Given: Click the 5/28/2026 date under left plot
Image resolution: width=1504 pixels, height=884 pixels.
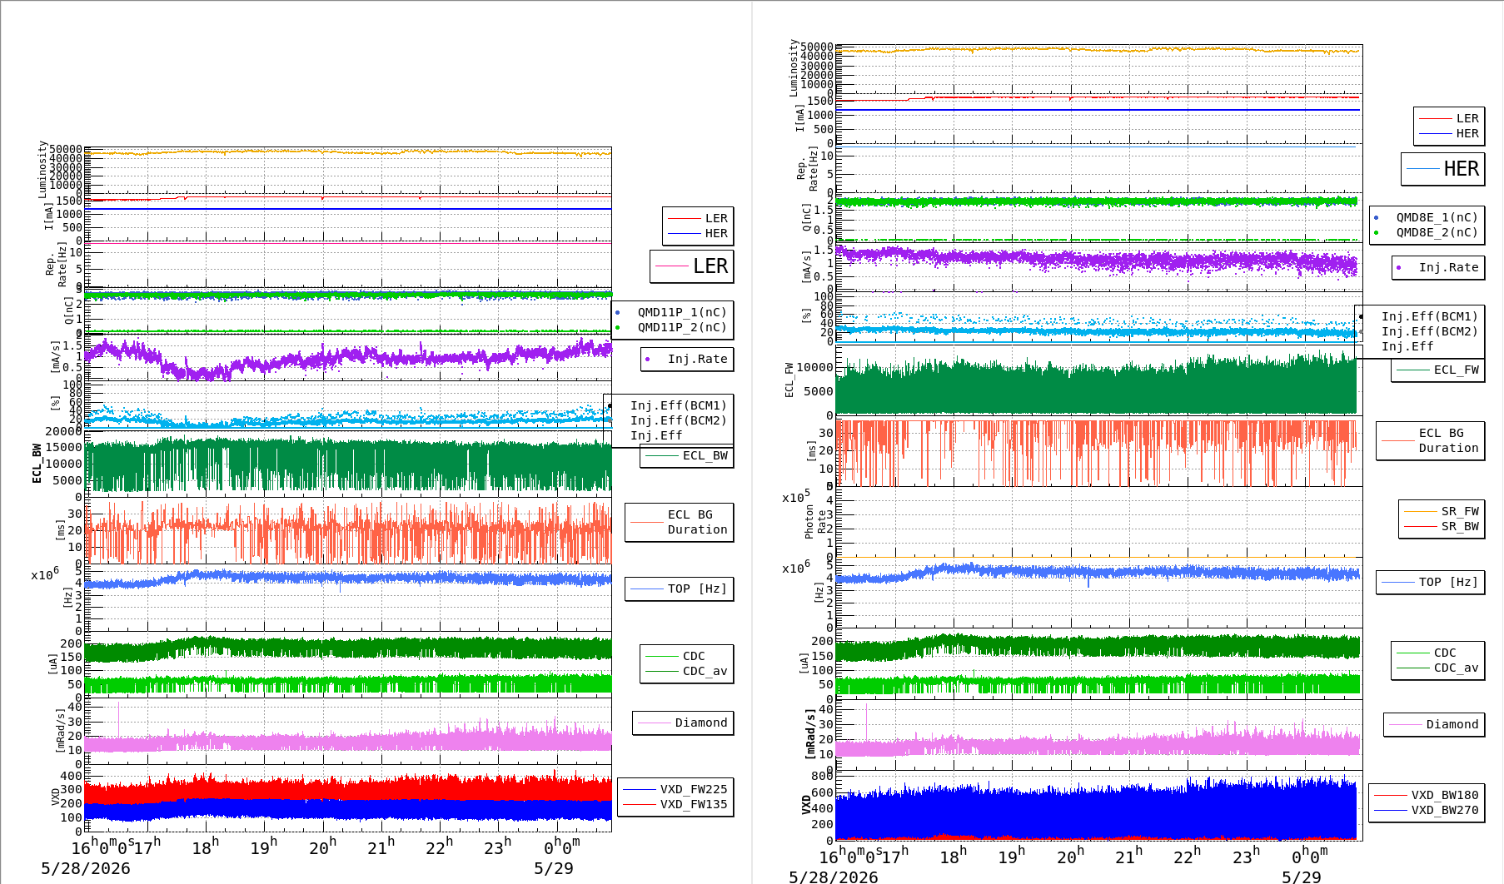Looking at the screenshot, I should [x=86, y=868].
